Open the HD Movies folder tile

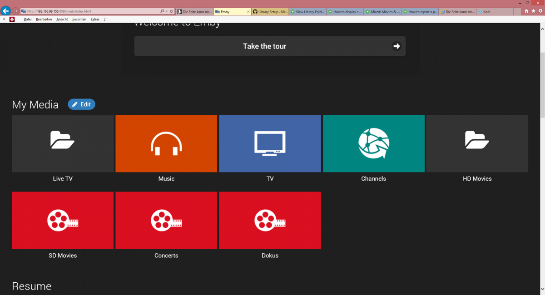pyautogui.click(x=477, y=143)
